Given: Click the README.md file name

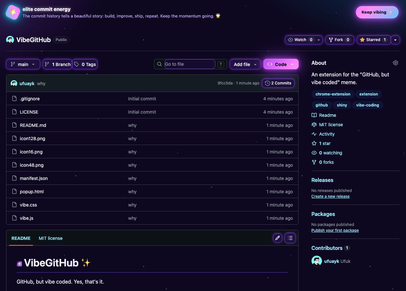Looking at the screenshot, I should pyautogui.click(x=33, y=125).
